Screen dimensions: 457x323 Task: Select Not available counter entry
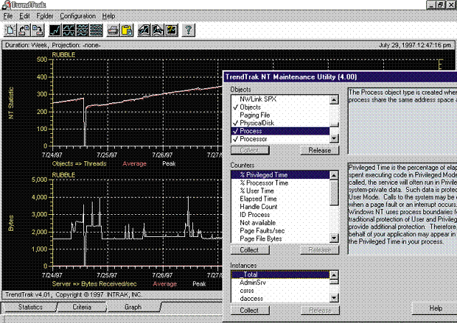coord(280,223)
